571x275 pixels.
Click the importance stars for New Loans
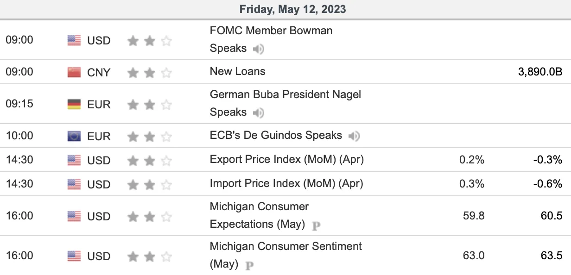pos(150,73)
